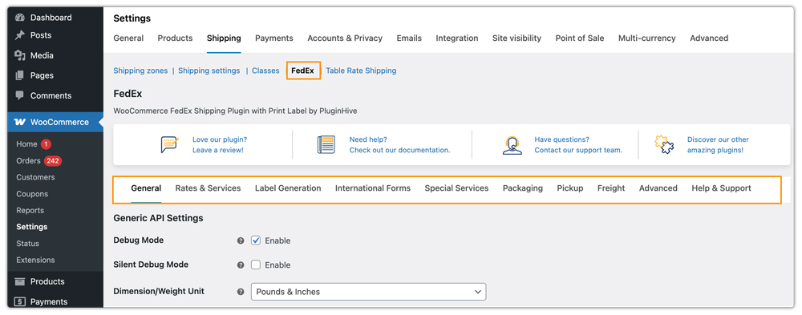Click the Orders 242 count badge

(x=53, y=160)
